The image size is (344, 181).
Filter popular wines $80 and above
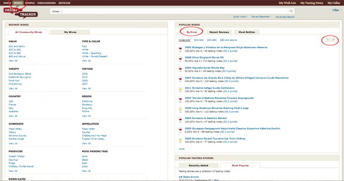tap(228, 40)
